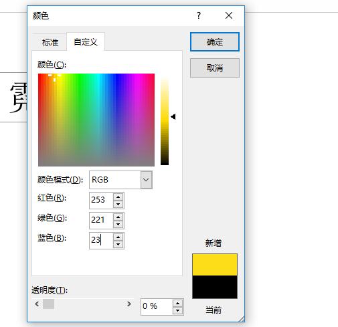
Task: Click the help question mark icon
Action: coord(199,16)
